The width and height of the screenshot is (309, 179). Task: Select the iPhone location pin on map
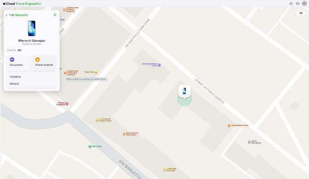[184, 91]
